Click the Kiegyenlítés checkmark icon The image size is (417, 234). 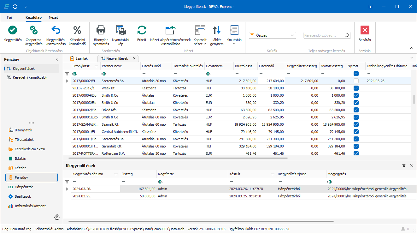tap(13, 30)
